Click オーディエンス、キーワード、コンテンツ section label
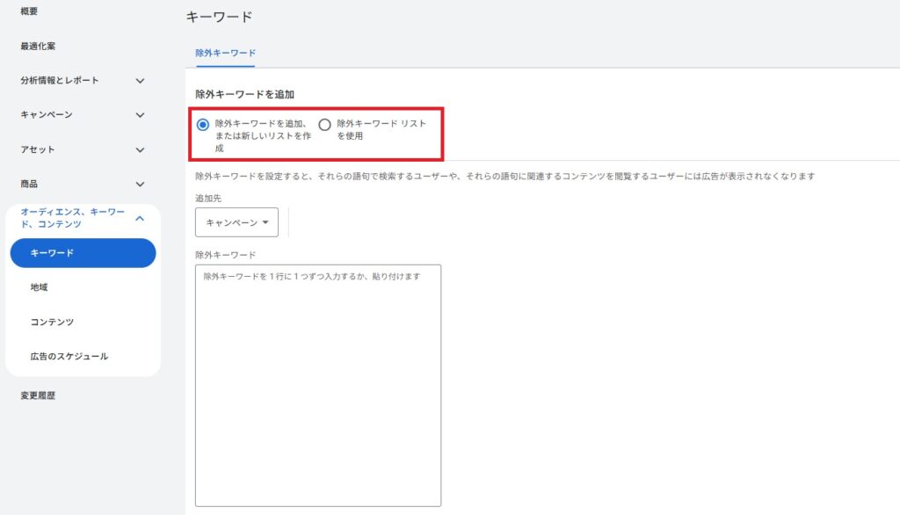The height and width of the screenshot is (515, 900). [73, 218]
